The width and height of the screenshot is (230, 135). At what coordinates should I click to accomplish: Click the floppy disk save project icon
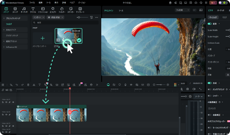tap(191, 3)
